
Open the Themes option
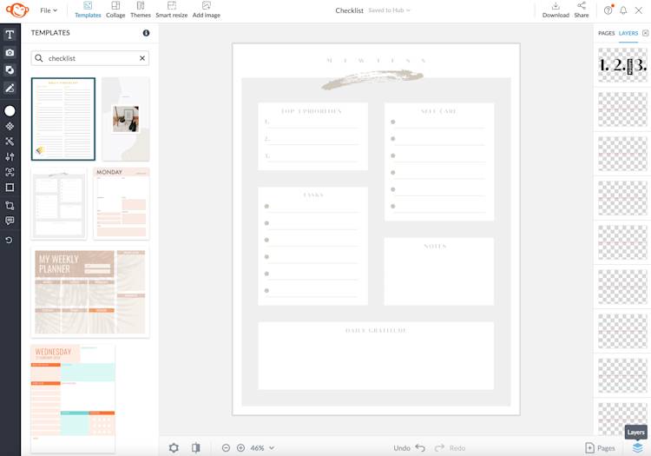coord(141,10)
